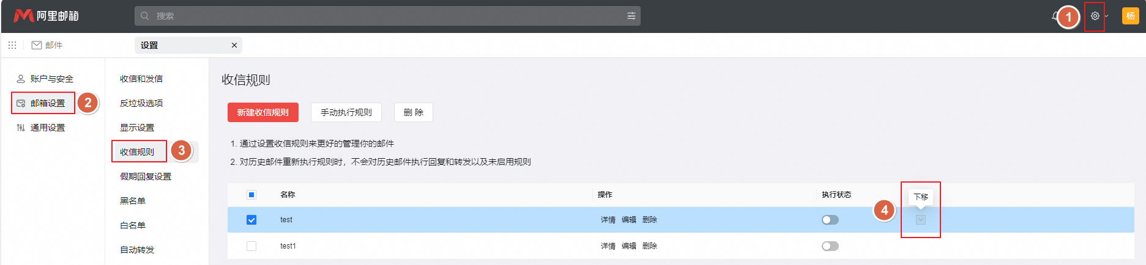Click 编辑 link for test rule
Viewport: 1146px width, 265px height.
628,220
